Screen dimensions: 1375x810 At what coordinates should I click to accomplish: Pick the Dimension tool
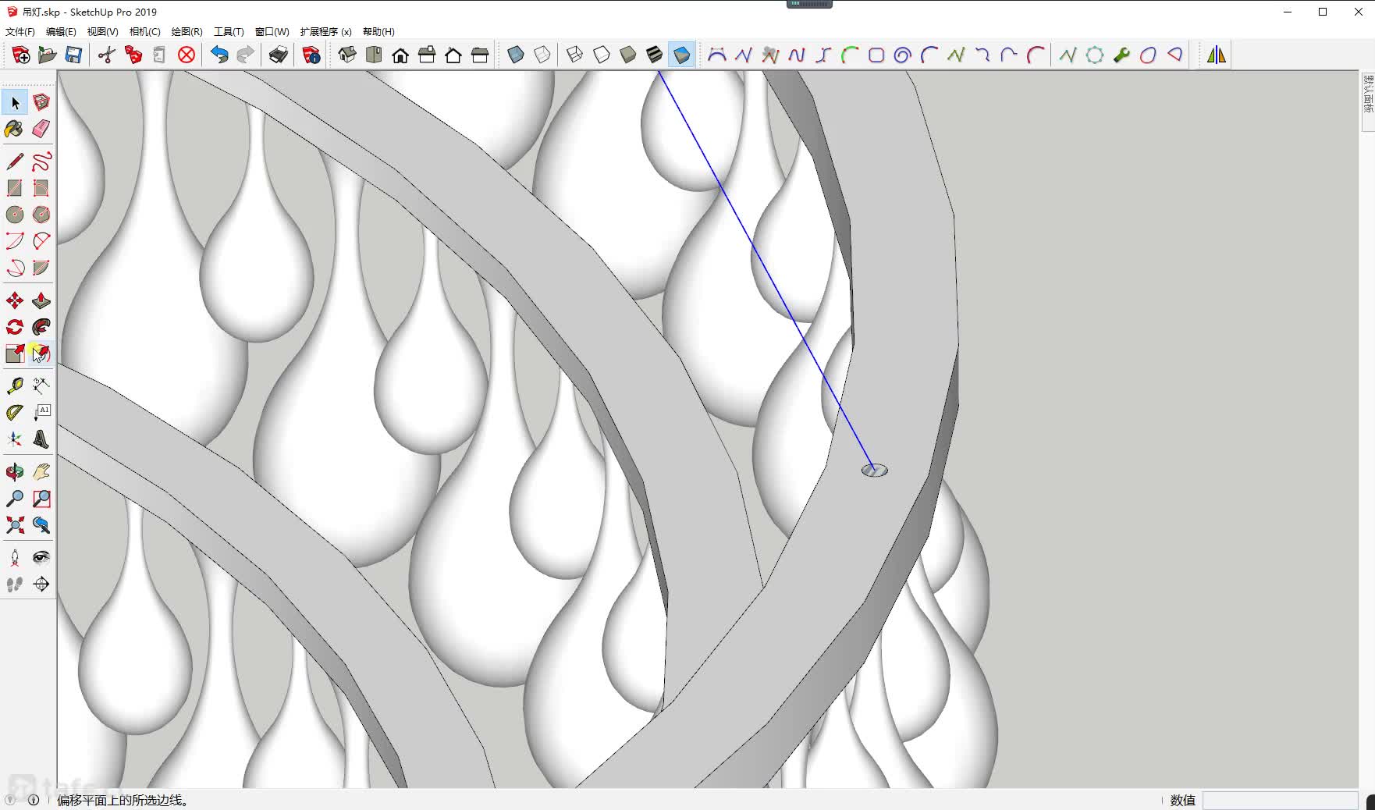(x=41, y=386)
